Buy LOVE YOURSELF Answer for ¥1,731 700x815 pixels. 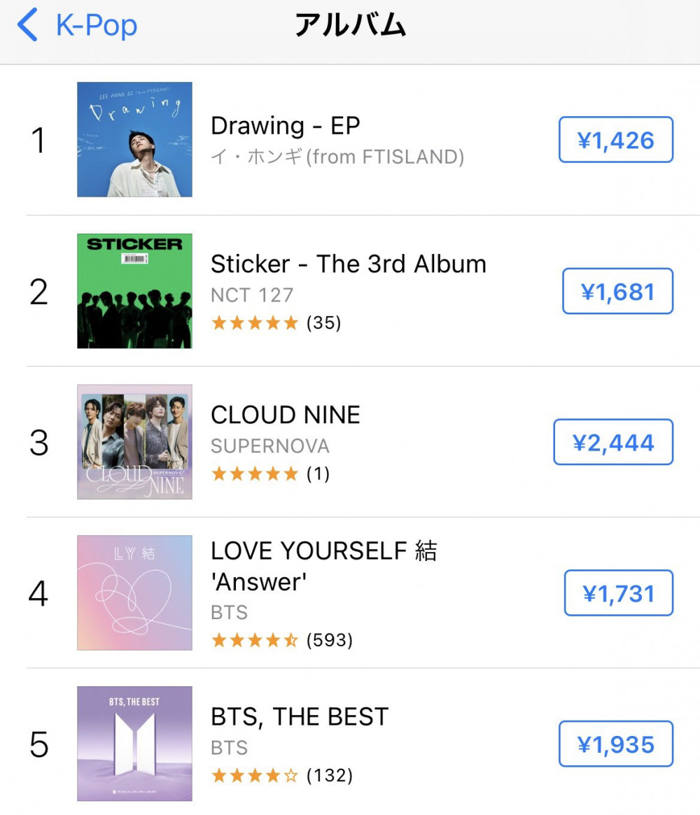619,593
